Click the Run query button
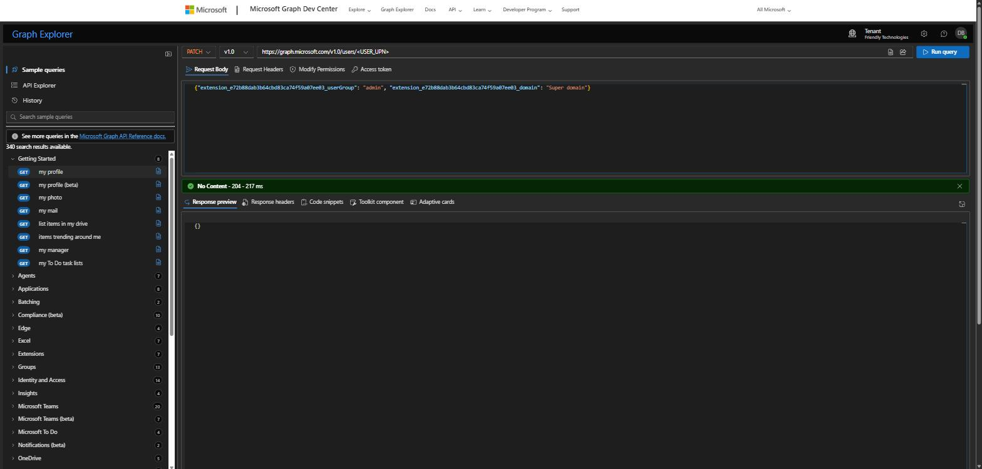This screenshot has width=982, height=469. tap(943, 52)
